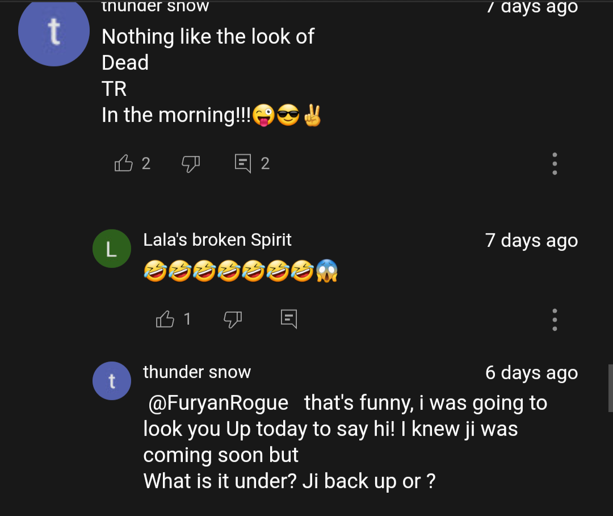Screen dimensions: 613x516
Task: Open the @FuryanRogue mention
Action: (218, 403)
